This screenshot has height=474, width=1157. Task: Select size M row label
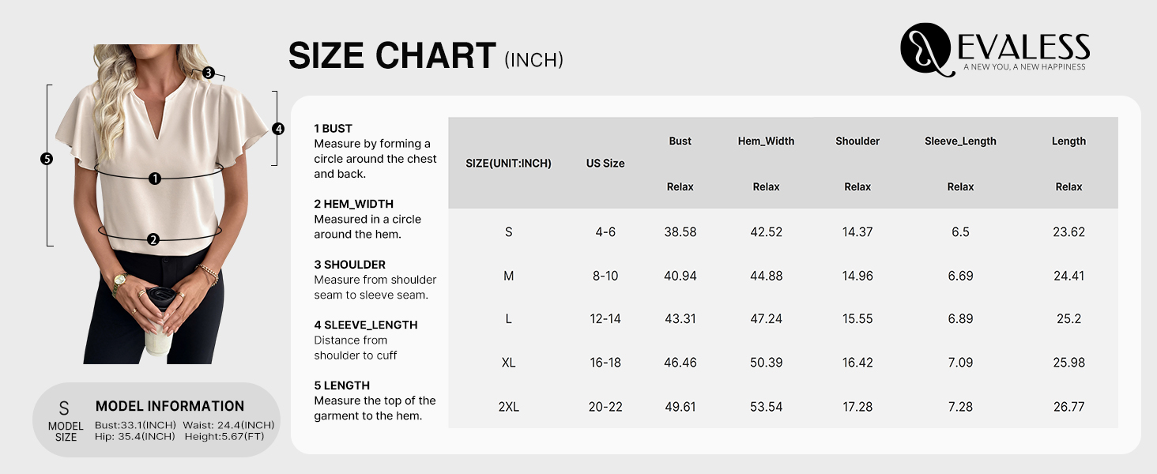(509, 276)
